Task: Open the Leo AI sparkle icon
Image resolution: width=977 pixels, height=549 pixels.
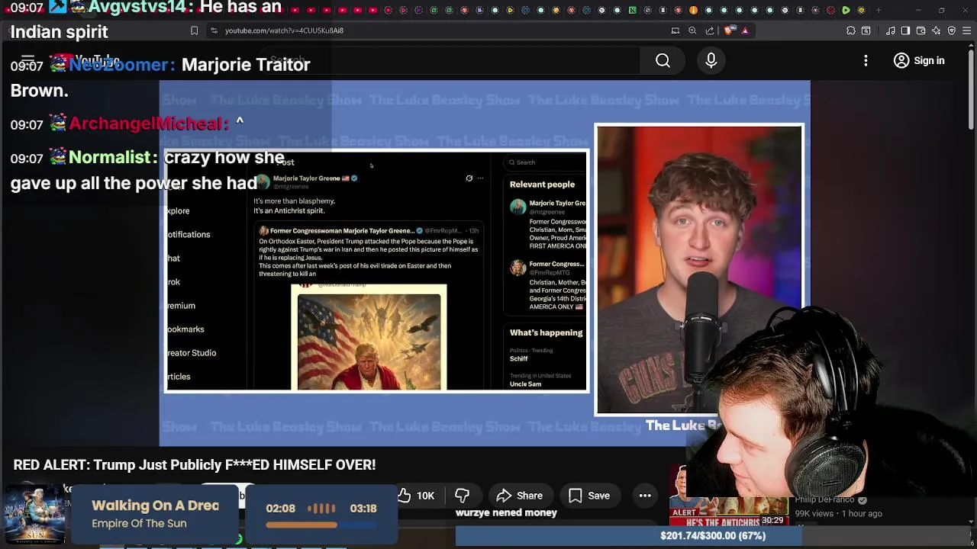Action: (x=937, y=30)
